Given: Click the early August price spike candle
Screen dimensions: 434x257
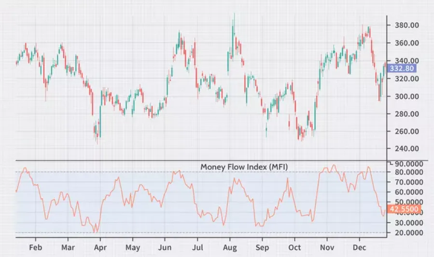Looking at the screenshot, I should pos(234,36).
